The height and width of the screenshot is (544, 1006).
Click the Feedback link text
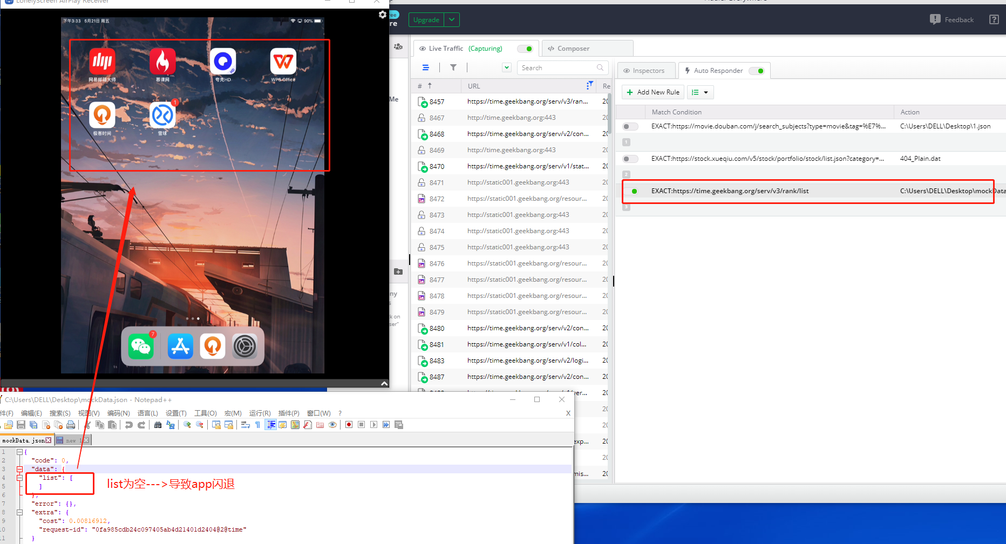pyautogui.click(x=959, y=20)
